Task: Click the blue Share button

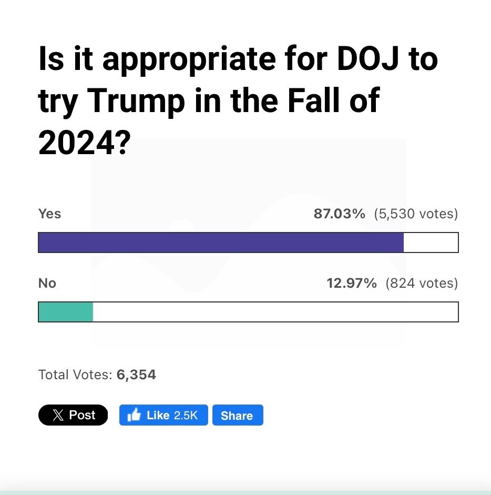Action: coord(237,415)
